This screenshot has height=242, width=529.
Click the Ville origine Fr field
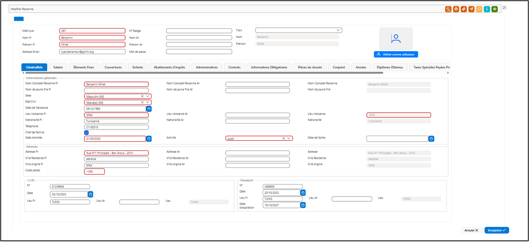pos(116,165)
